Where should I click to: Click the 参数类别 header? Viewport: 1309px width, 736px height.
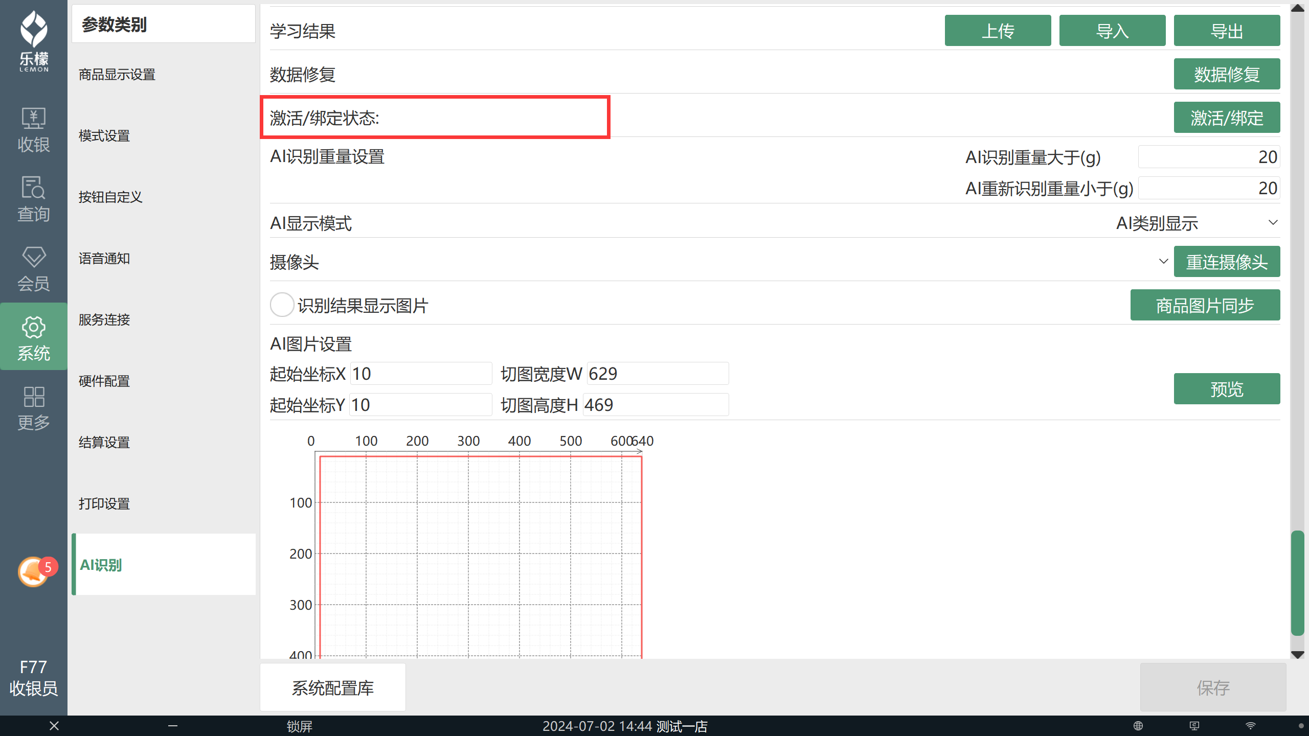click(x=114, y=24)
